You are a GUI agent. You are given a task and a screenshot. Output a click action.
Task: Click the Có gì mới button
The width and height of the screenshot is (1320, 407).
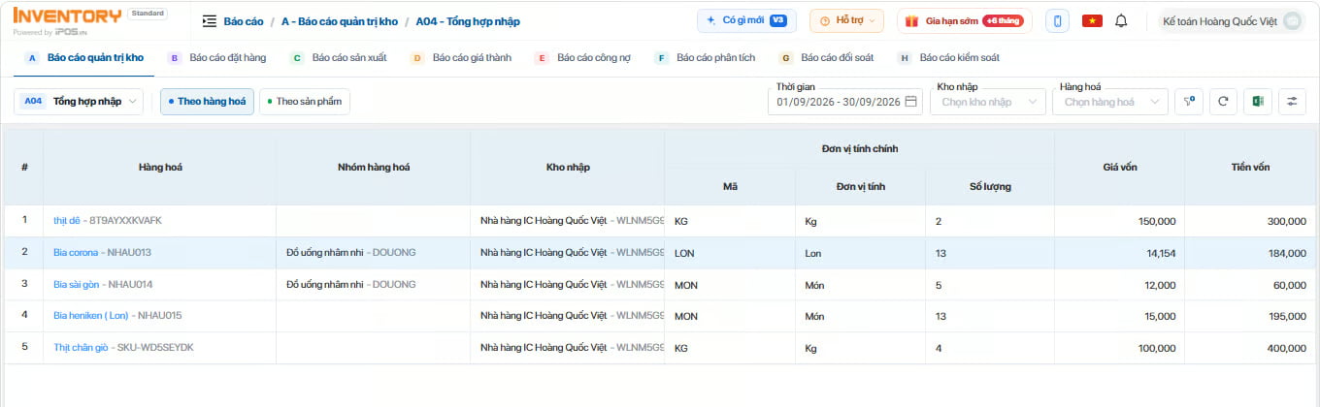747,20
